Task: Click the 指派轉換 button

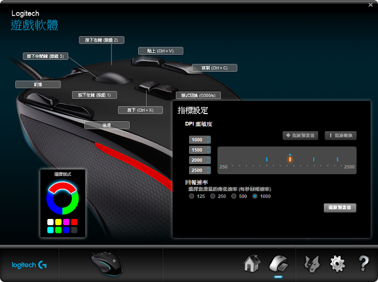Action: (x=341, y=136)
